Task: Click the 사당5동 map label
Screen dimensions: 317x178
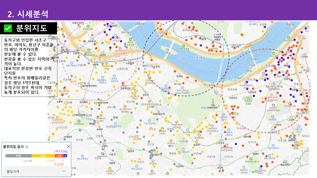Action: click(183, 141)
